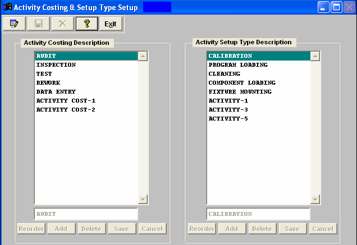This screenshot has width=357, height=245.
Task: Select ACTIVITY-5 in the setup list
Action: [x=259, y=118]
